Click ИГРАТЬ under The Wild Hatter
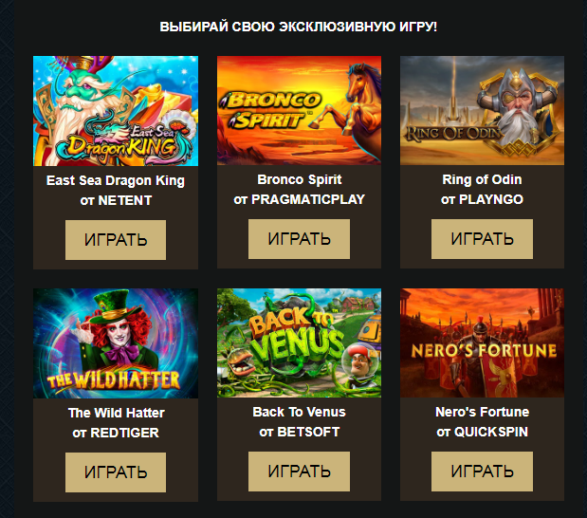 [116, 472]
